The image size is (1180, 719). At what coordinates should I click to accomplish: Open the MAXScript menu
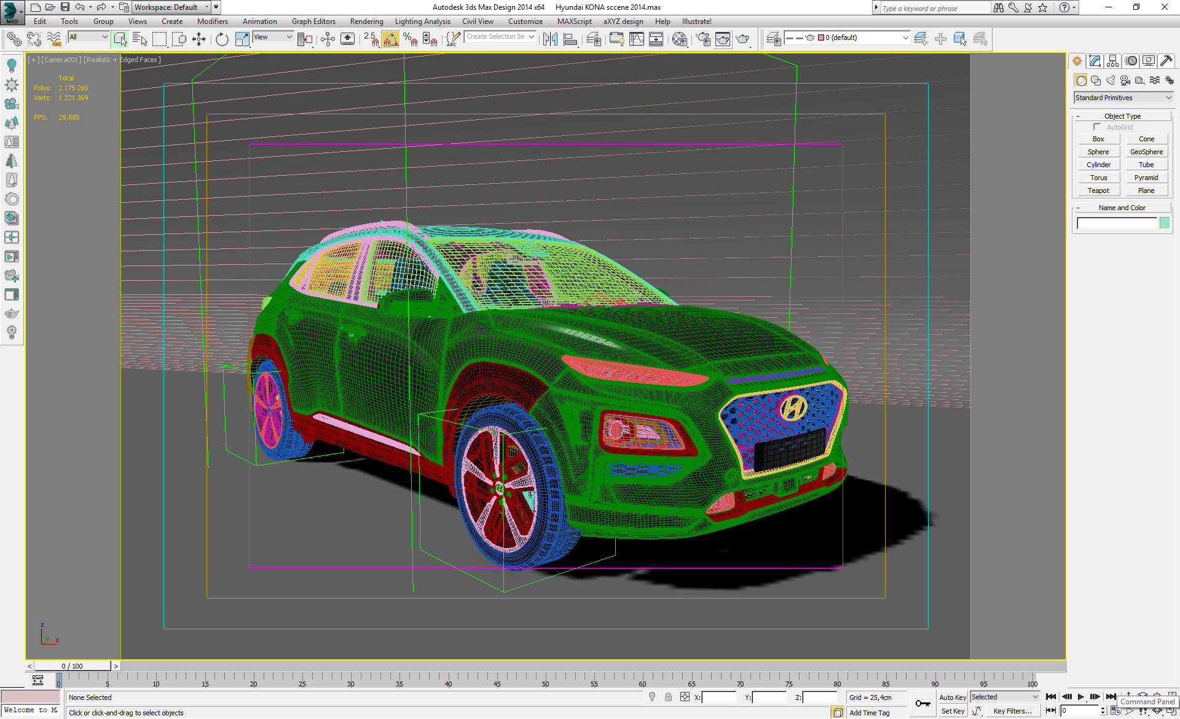[574, 22]
